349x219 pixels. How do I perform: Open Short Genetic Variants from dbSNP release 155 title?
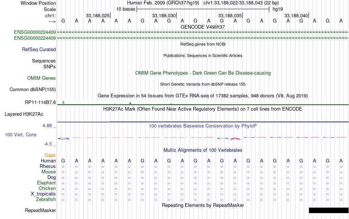(x=203, y=85)
